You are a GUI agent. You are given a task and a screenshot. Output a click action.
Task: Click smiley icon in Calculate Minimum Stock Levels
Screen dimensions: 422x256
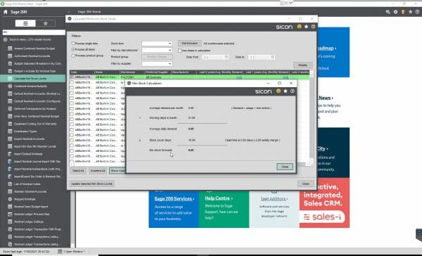coord(300,27)
